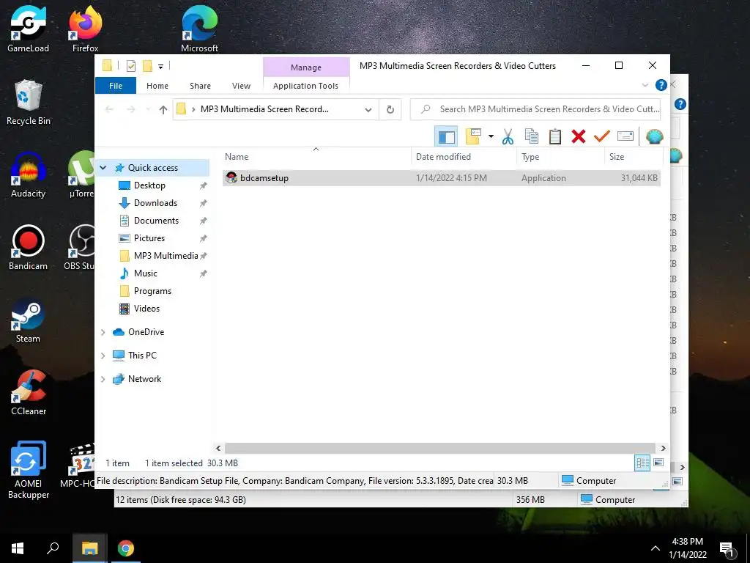Viewport: 750px width, 563px height.
Task: Expand the Network tree node
Action: (103, 379)
